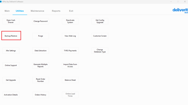Open the Change Password utility
Screen dimensions: 188x105
40,21
